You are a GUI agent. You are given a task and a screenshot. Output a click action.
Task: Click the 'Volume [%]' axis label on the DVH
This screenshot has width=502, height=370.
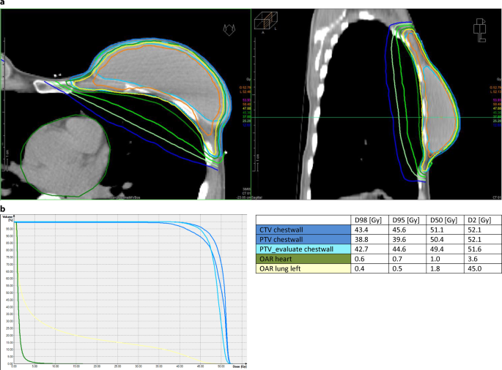tap(7, 218)
